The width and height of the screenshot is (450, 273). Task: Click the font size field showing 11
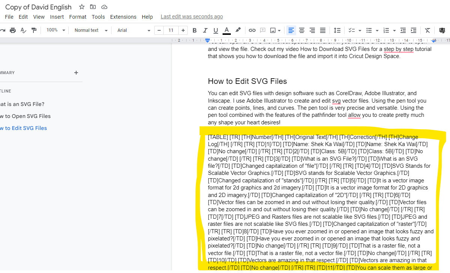click(x=171, y=30)
